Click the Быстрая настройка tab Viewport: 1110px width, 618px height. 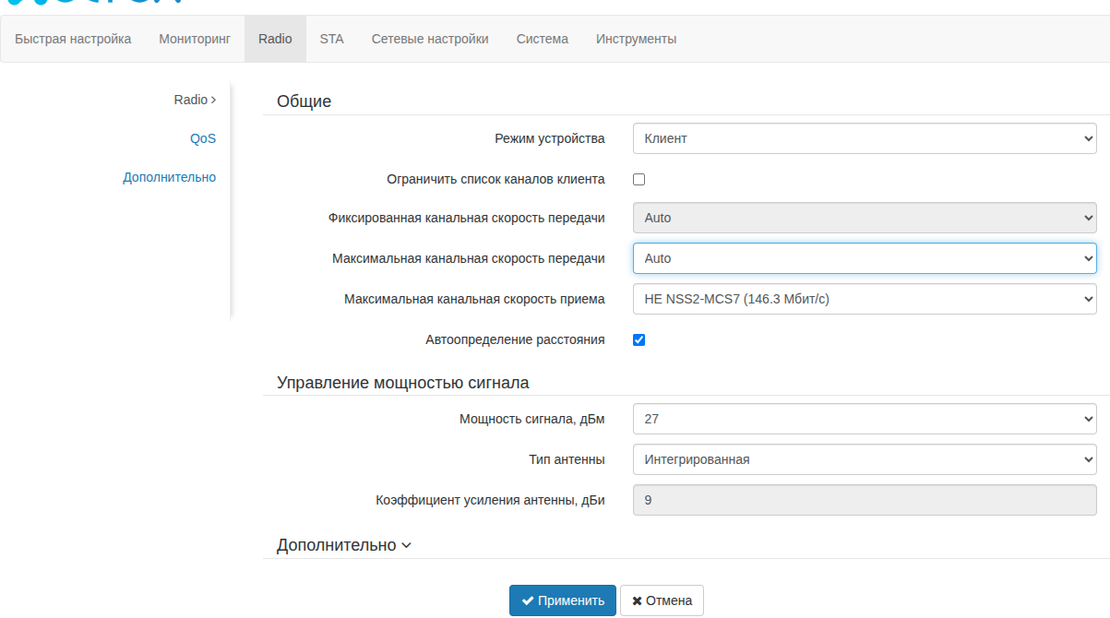click(73, 39)
